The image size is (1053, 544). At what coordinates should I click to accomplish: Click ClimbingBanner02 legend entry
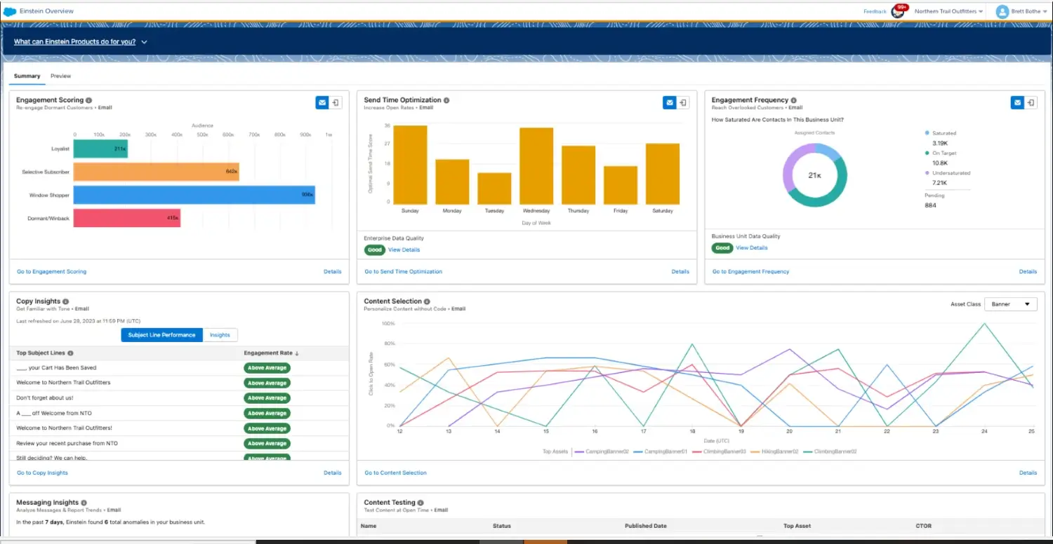[x=830, y=451]
